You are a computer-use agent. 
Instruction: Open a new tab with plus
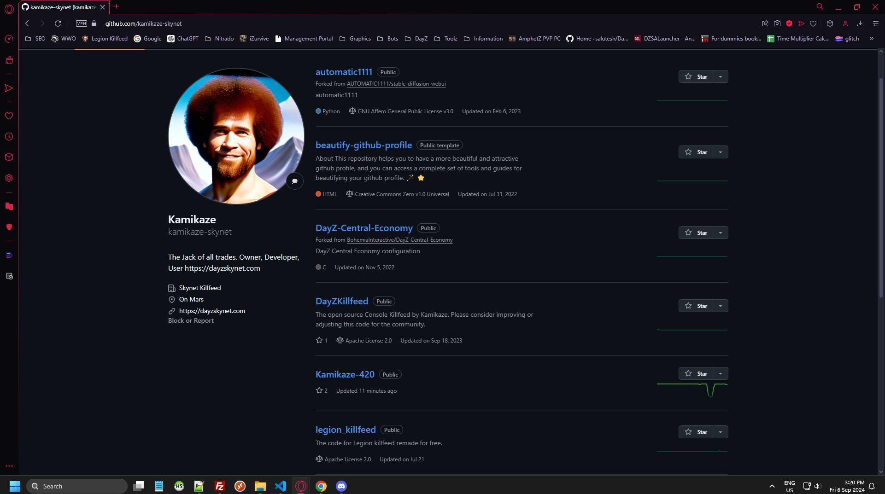point(116,6)
